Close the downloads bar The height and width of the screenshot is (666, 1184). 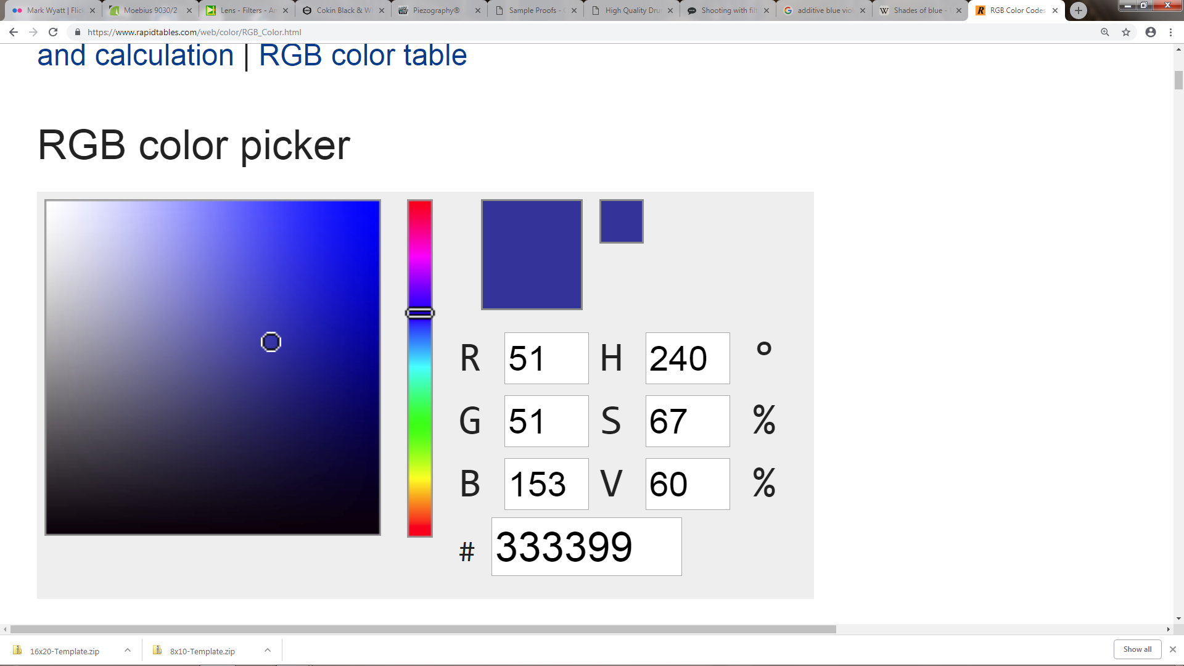click(x=1173, y=649)
